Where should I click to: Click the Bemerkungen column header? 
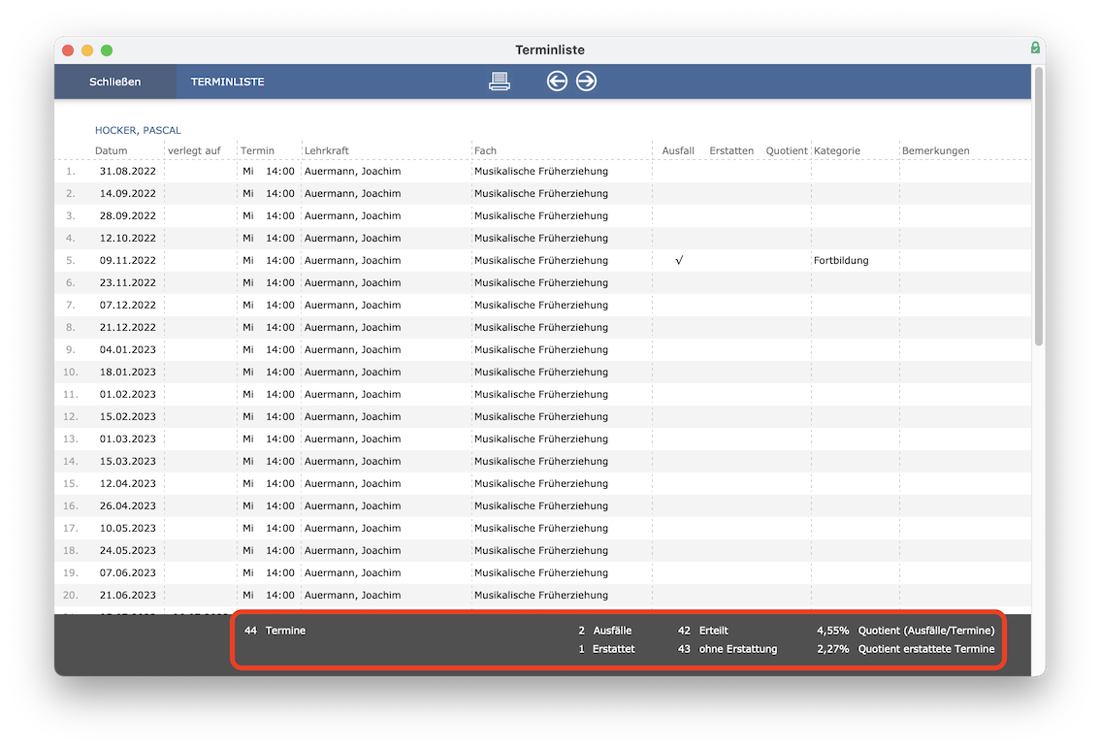coord(935,151)
